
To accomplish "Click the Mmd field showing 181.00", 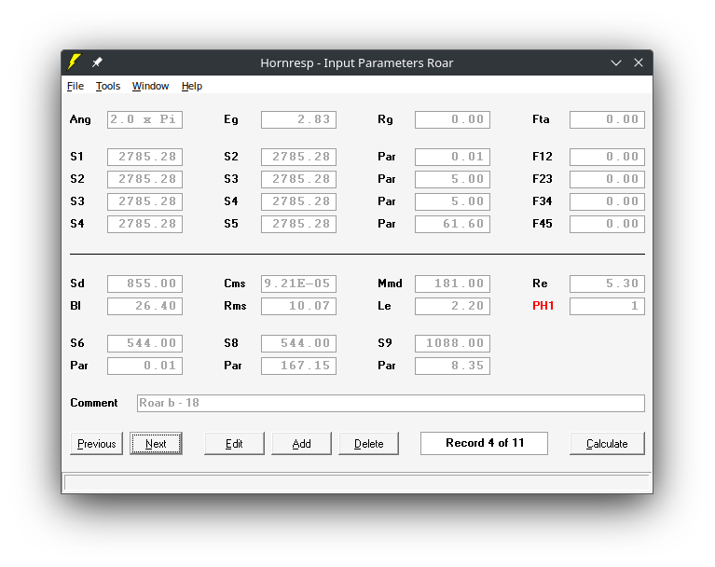I will (x=452, y=283).
